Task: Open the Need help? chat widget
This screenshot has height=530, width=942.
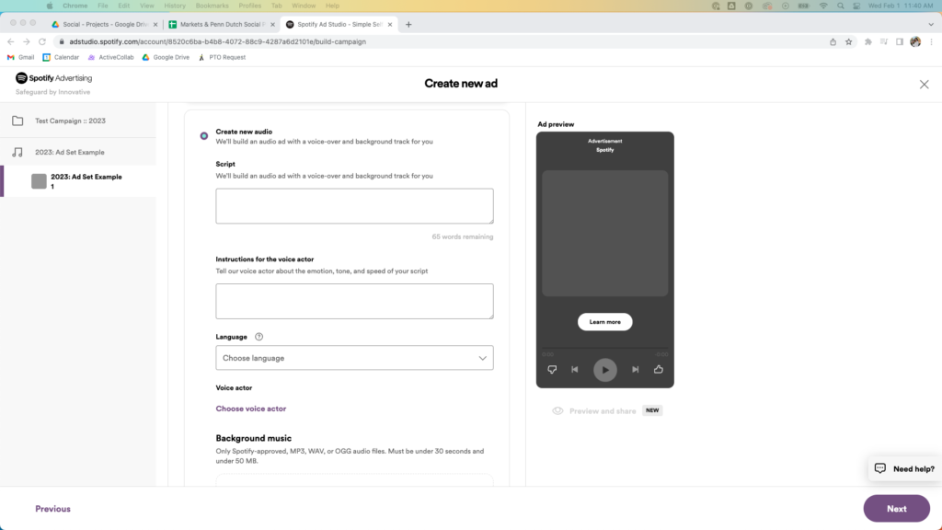Action: [904, 468]
